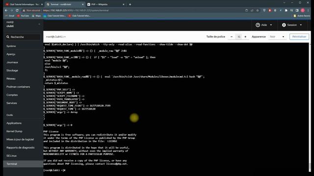Click the license@php.net text in terminal
Image resolution: width=314 pixels, height=176 pixels.
pos(117,164)
